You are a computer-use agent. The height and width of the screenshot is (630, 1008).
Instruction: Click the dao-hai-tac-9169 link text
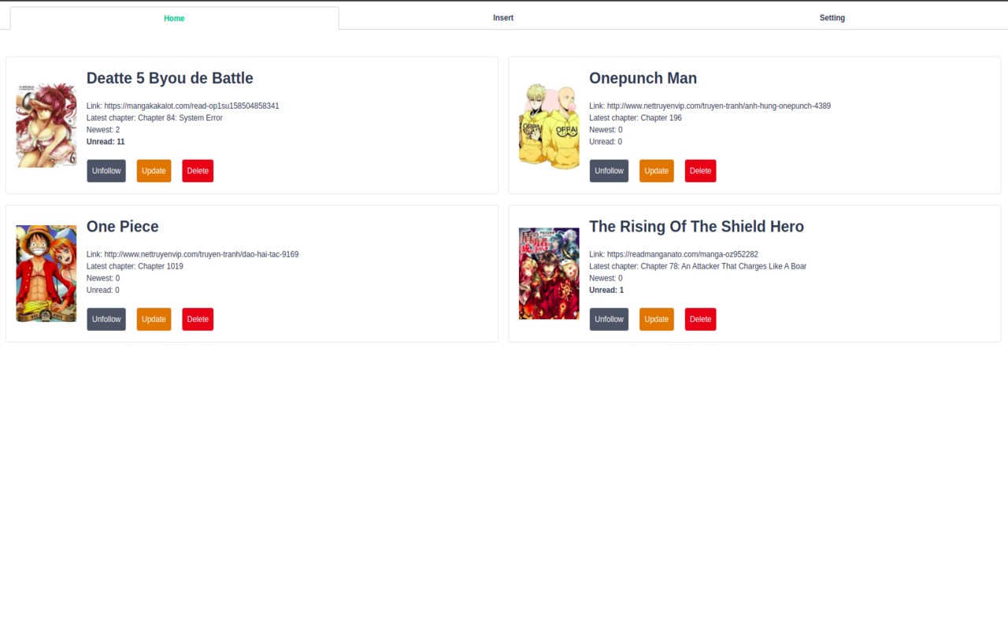pos(201,254)
